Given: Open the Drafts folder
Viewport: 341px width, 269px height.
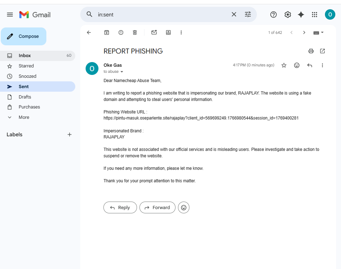Looking at the screenshot, I should 25,97.
